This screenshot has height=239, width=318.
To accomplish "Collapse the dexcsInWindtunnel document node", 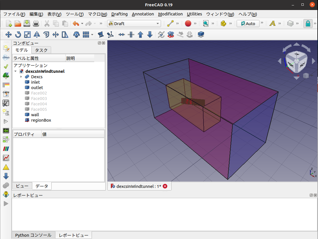I will tap(15, 71).
